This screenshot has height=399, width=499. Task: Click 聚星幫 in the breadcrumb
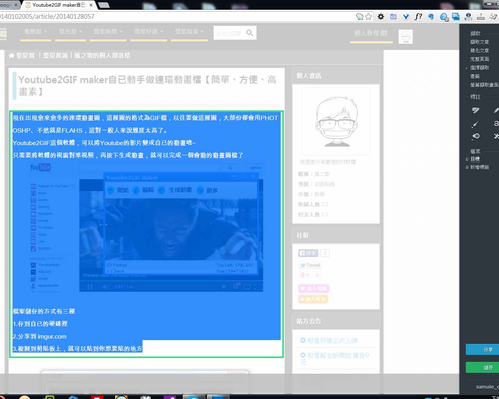click(x=25, y=55)
